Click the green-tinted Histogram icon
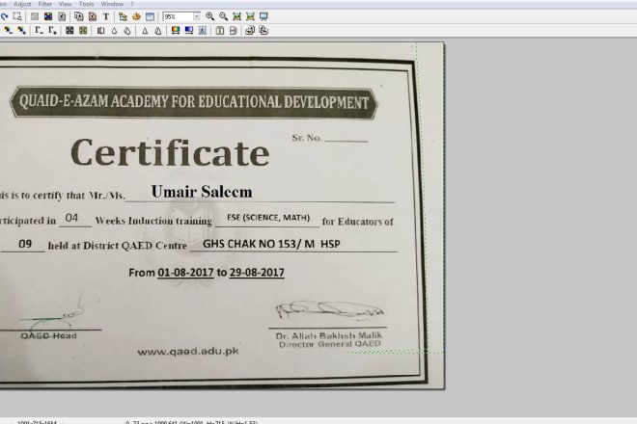Viewport: 637px width, 424px height. tap(83, 31)
